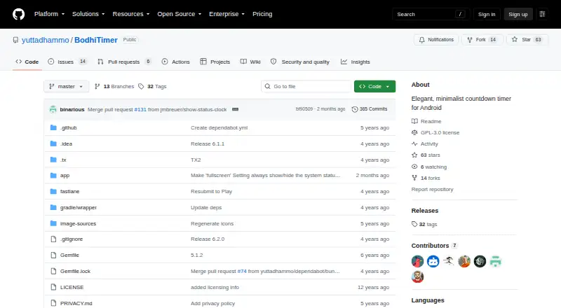Open the master branch selector
This screenshot has width=561, height=308.
pos(66,87)
